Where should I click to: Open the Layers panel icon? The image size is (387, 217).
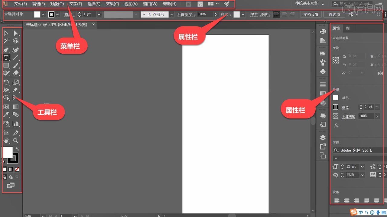pos(323,138)
